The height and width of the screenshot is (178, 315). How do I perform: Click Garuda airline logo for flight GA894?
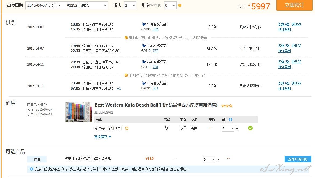[x=144, y=83]
